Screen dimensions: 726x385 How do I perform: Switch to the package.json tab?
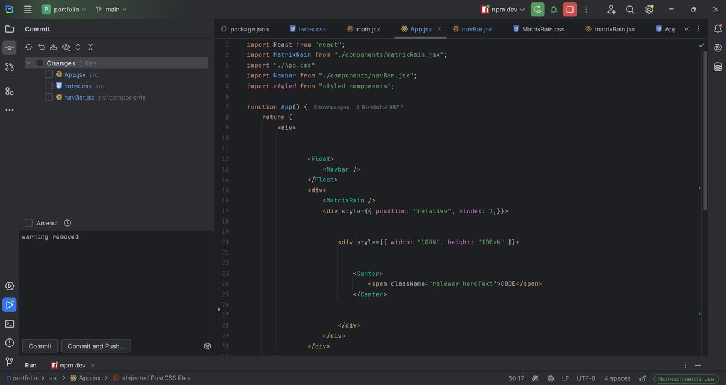[x=244, y=29]
